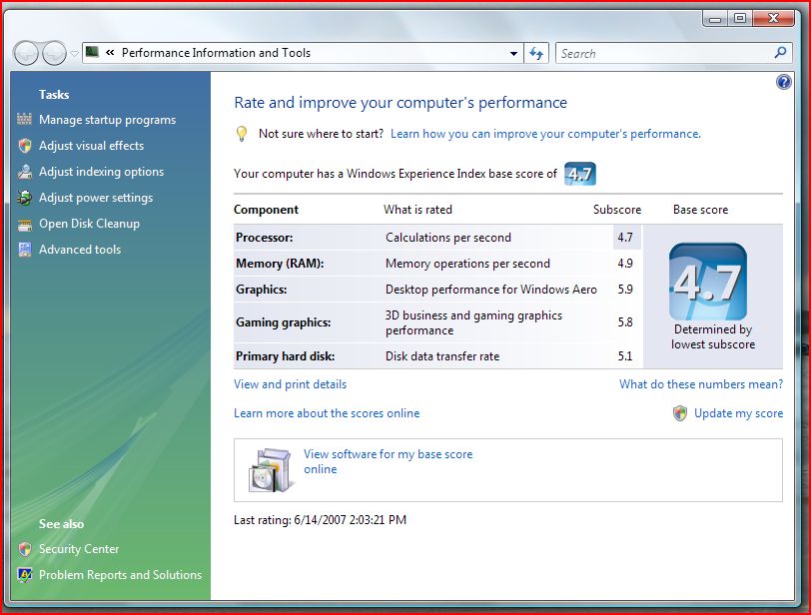The image size is (811, 615).
Task: Click the Base score column header
Action: 700,210
